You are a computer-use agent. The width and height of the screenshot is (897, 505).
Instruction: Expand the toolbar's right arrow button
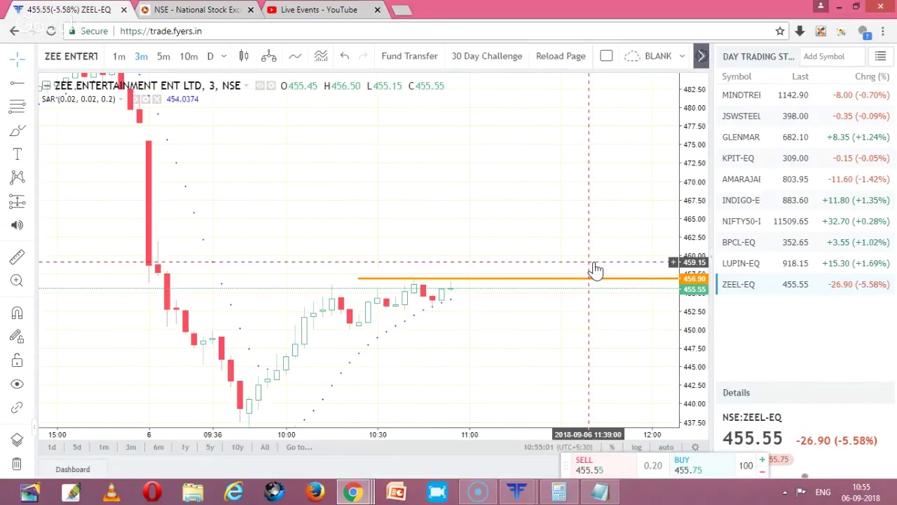pyautogui.click(x=701, y=56)
